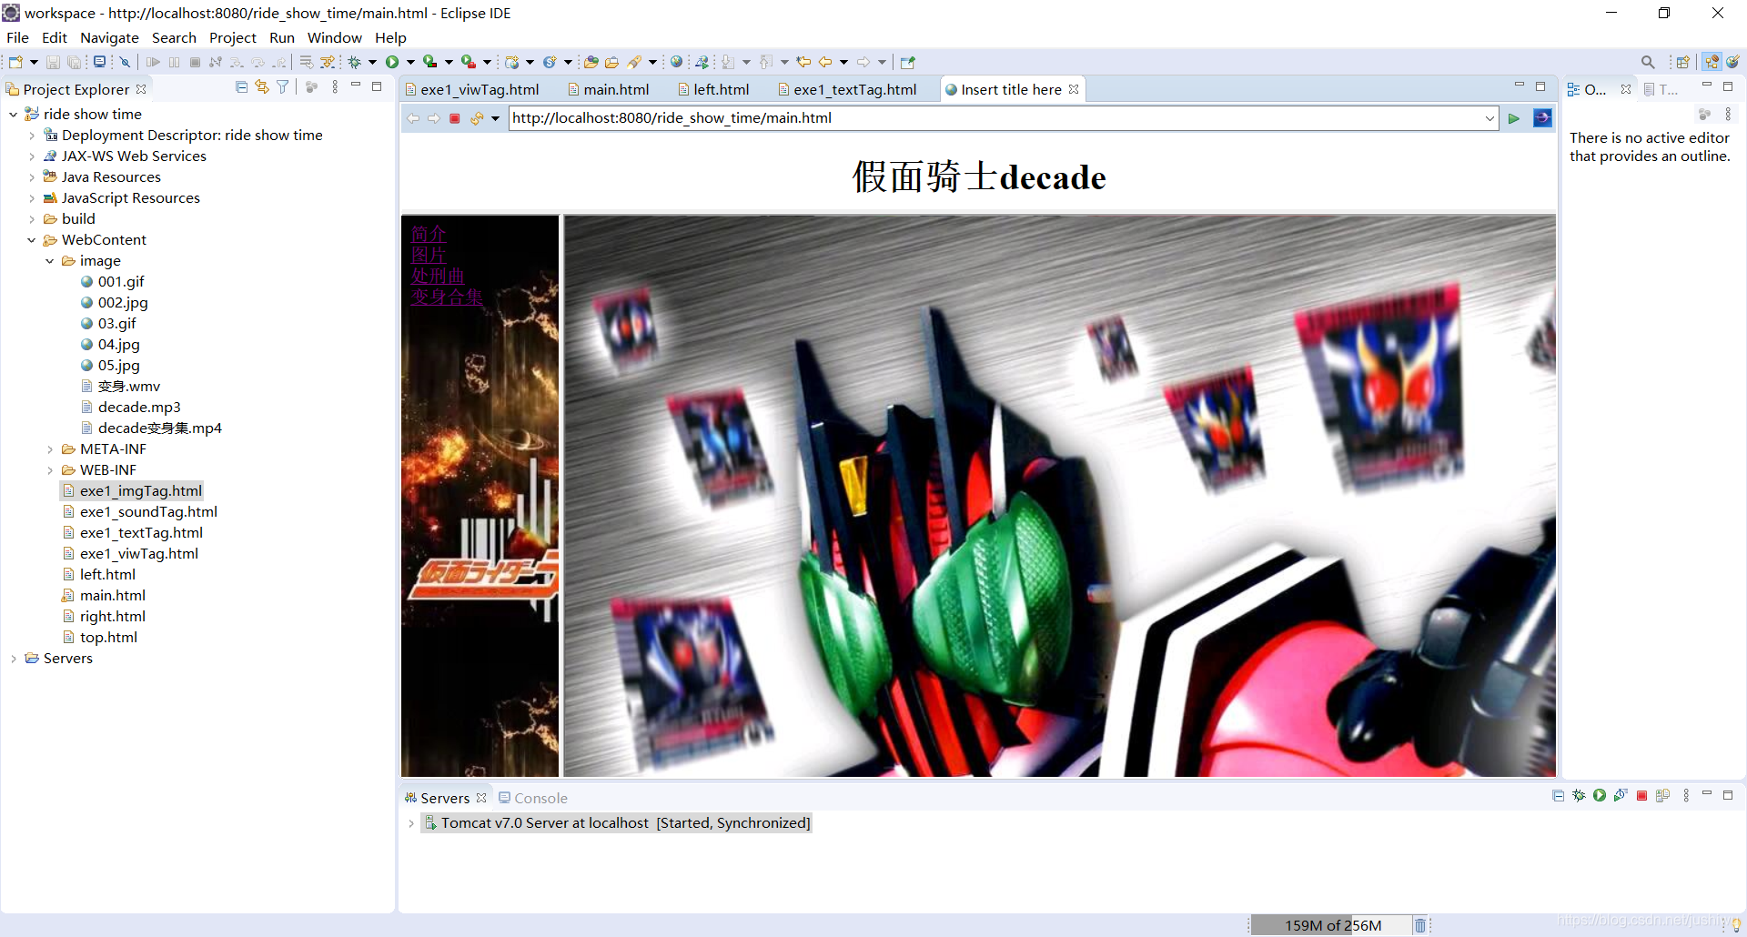Click the Debug bug icon in main toolbar

pyautogui.click(x=355, y=62)
